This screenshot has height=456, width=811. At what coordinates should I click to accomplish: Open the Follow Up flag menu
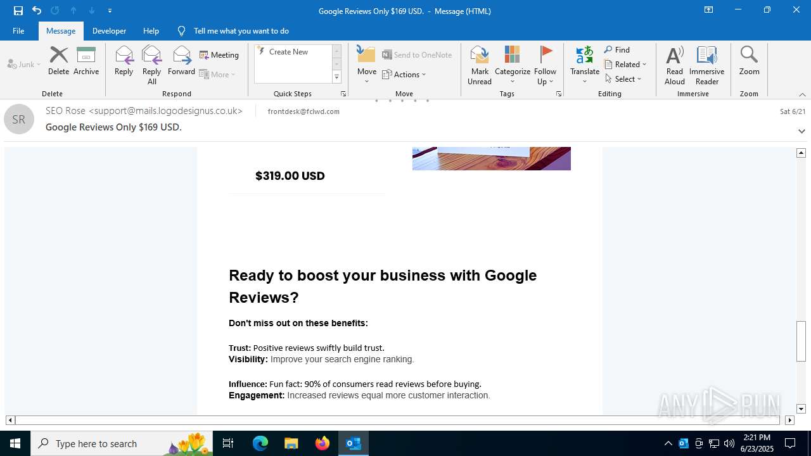(x=545, y=65)
